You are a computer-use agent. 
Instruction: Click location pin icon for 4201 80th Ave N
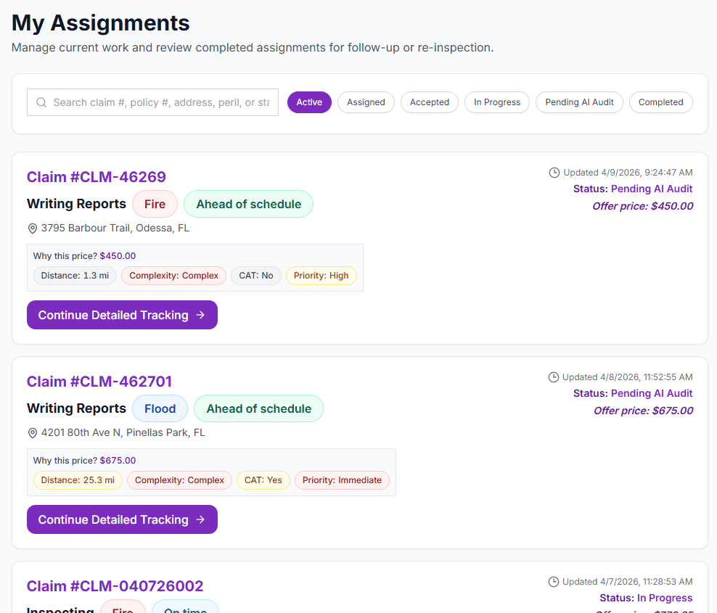(33, 433)
